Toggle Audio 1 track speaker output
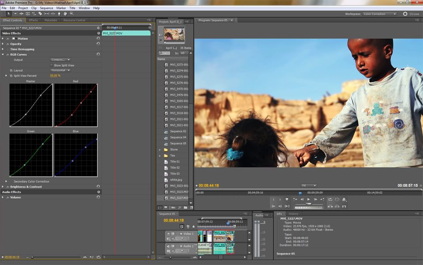Image resolution: width=423 pixels, height=265 pixels. pyautogui.click(x=168, y=246)
